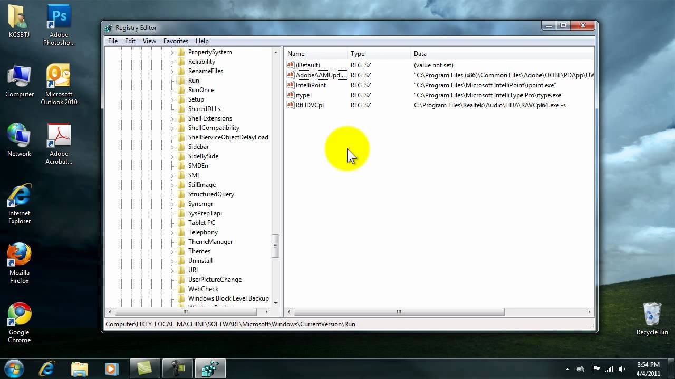Expand the Shell Extensions tree node

click(x=172, y=118)
